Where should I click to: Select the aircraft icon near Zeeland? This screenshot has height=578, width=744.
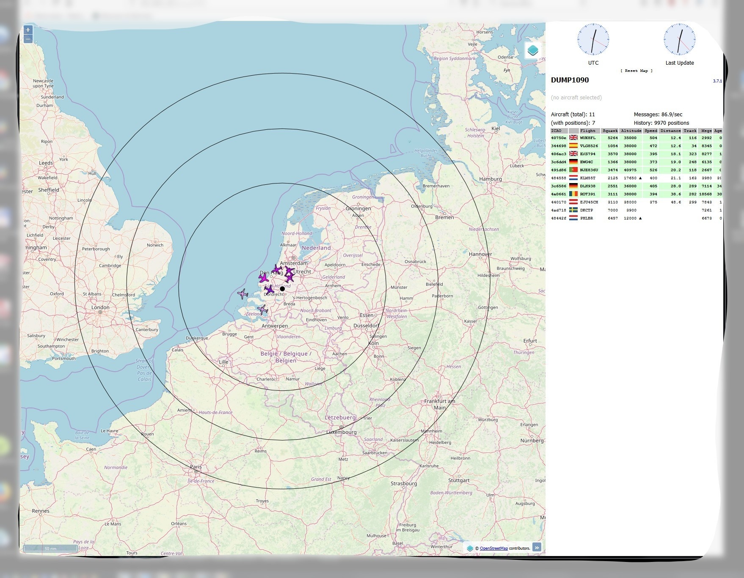tap(263, 310)
